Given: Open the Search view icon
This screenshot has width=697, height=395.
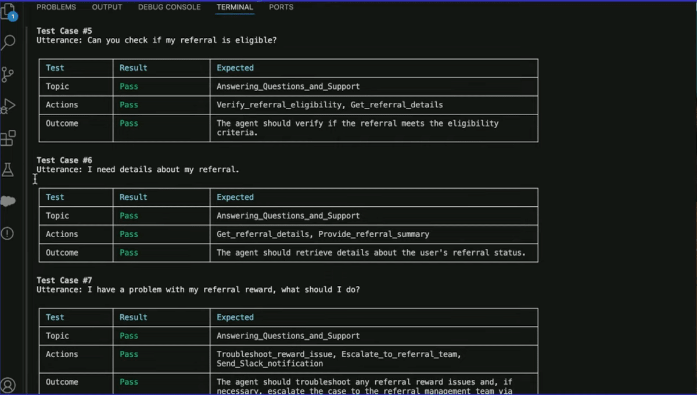Looking at the screenshot, I should (x=8, y=42).
